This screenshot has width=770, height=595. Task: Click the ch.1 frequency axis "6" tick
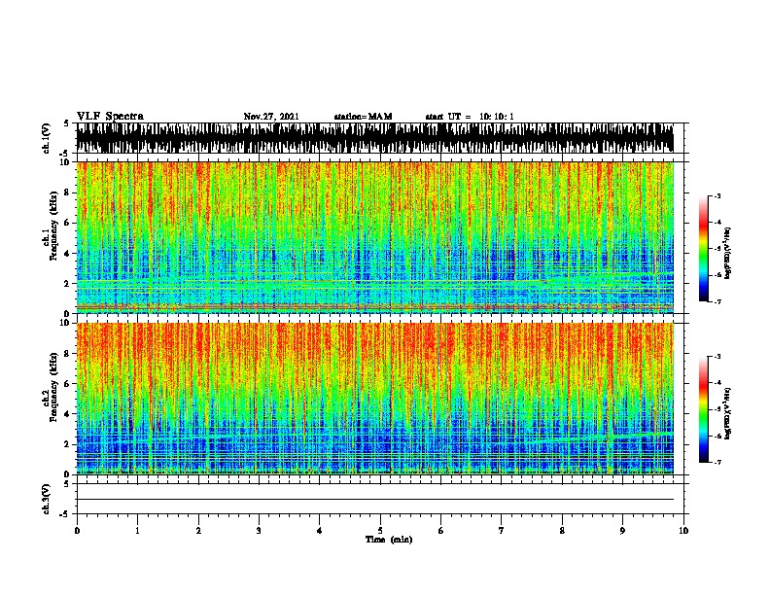(x=68, y=223)
